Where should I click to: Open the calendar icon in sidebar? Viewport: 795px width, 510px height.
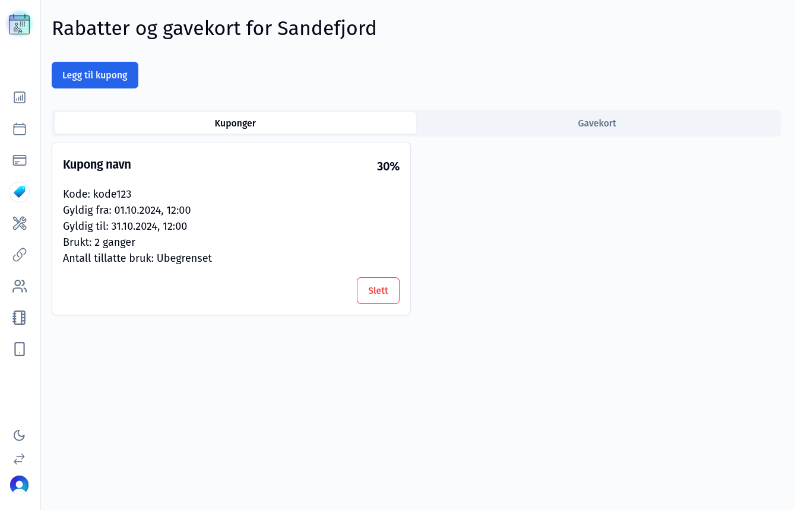(20, 129)
